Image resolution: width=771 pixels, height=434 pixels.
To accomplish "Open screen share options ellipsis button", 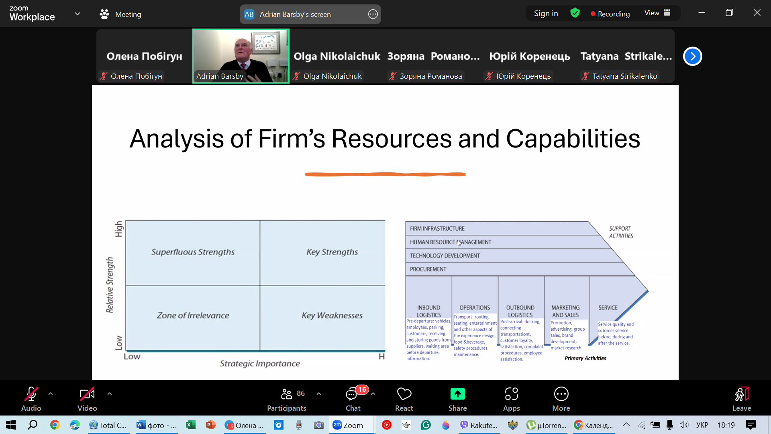I will coord(373,14).
